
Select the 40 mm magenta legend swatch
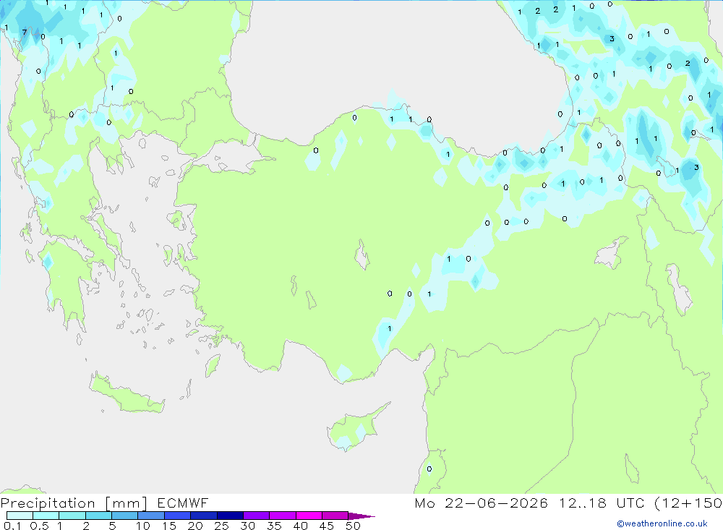click(x=309, y=516)
